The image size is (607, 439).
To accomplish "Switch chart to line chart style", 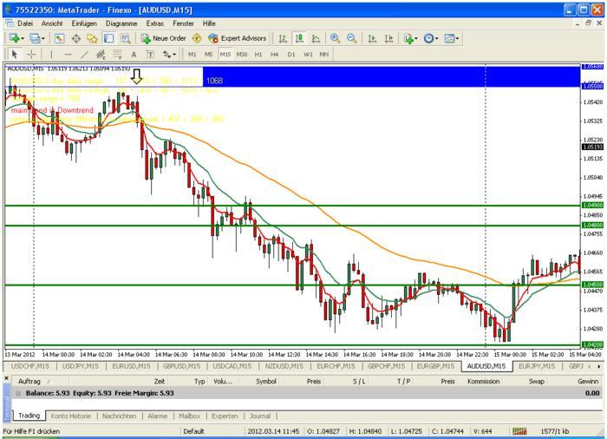I will 316,38.
